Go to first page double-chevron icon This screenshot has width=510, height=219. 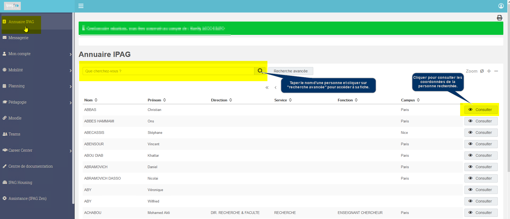(x=267, y=88)
